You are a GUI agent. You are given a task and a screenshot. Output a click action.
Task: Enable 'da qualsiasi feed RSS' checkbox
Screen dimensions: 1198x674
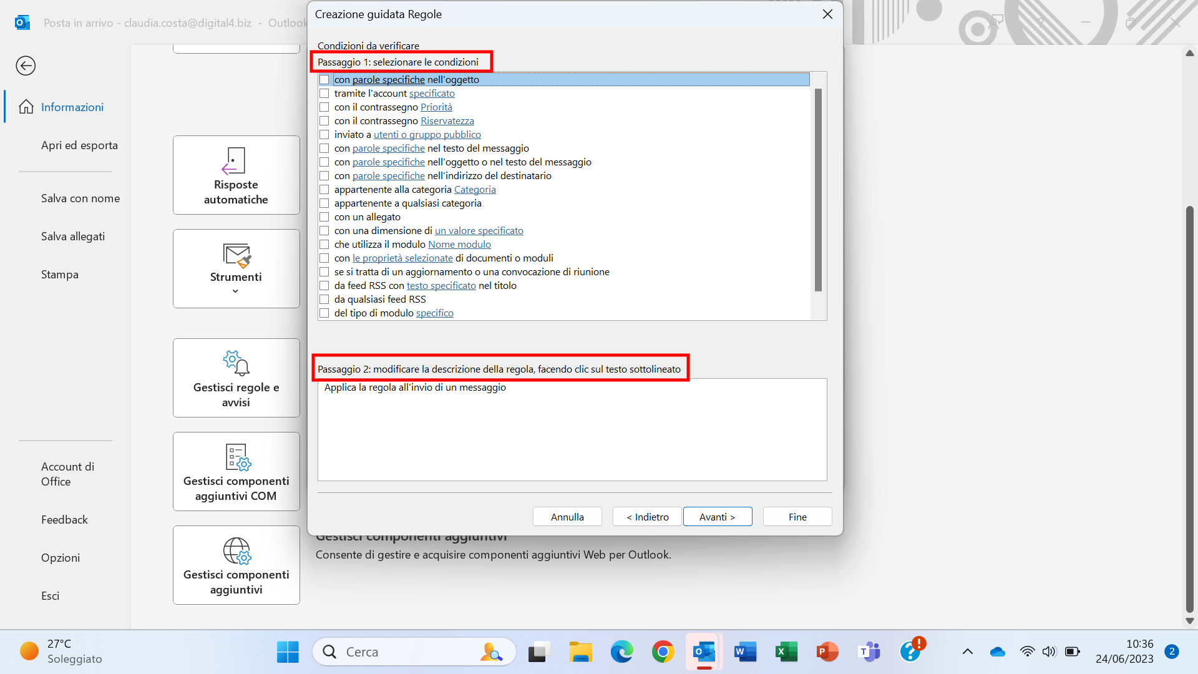(324, 300)
